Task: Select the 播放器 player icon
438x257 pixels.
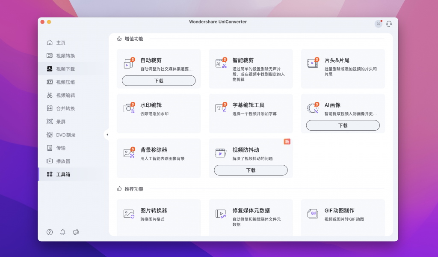Action: pos(49,161)
